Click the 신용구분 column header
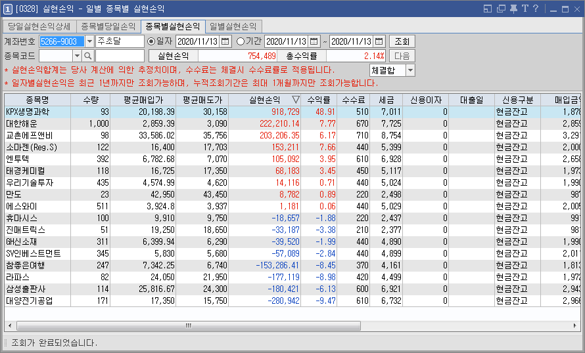Screen dimensions: 585x353 point(517,100)
